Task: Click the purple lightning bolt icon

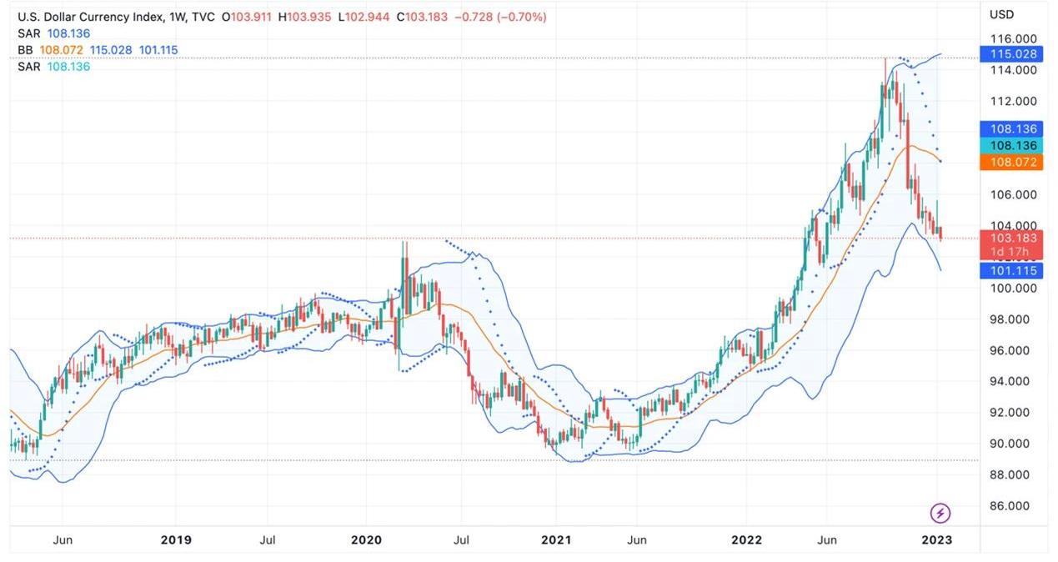Action: tap(940, 513)
